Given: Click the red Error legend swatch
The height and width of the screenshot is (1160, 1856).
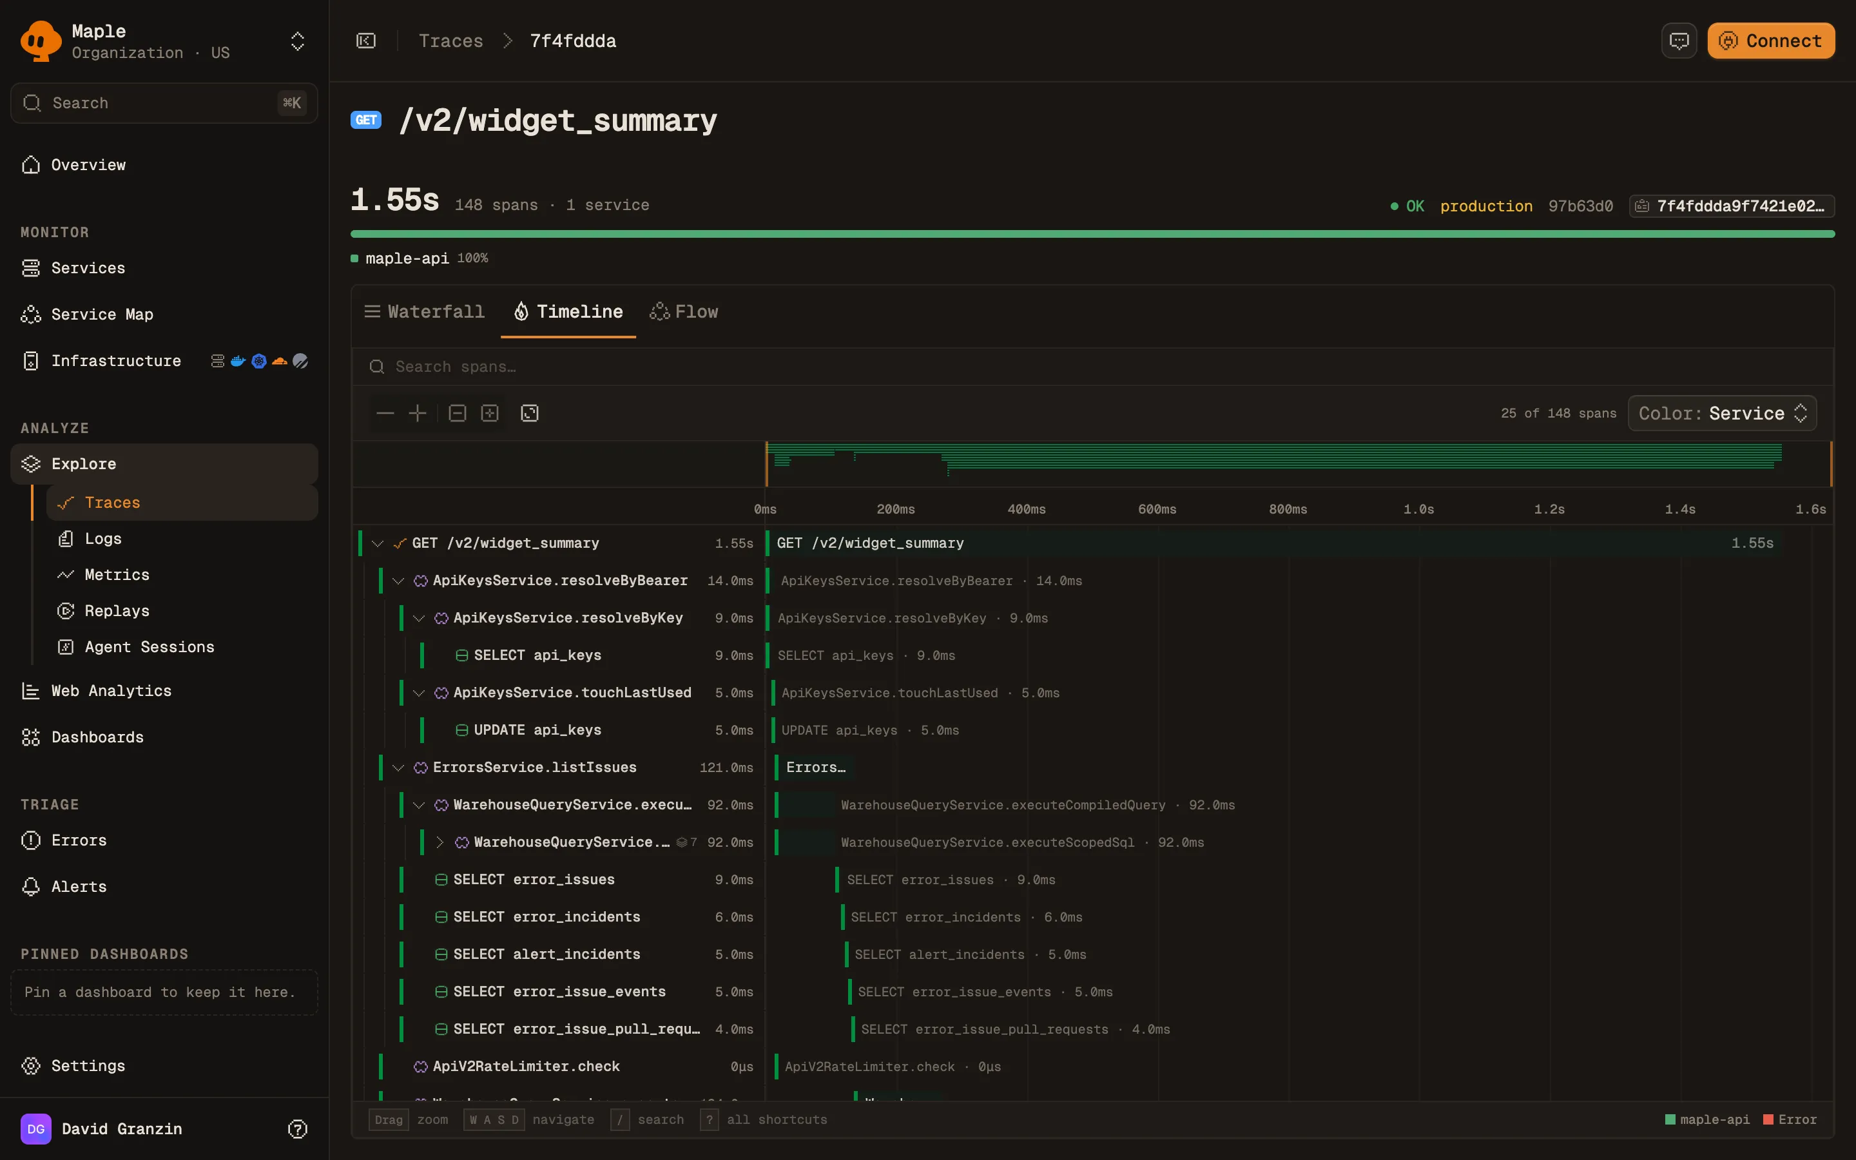Looking at the screenshot, I should [x=1768, y=1119].
